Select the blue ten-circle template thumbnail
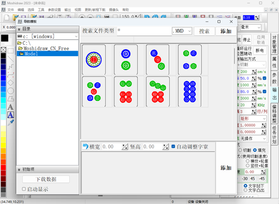 [x=189, y=92]
